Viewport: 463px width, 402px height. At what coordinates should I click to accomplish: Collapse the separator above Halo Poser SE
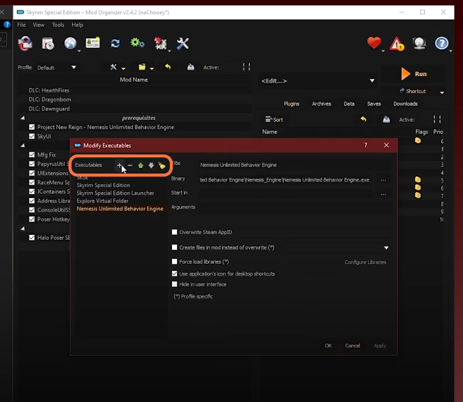click(23, 229)
